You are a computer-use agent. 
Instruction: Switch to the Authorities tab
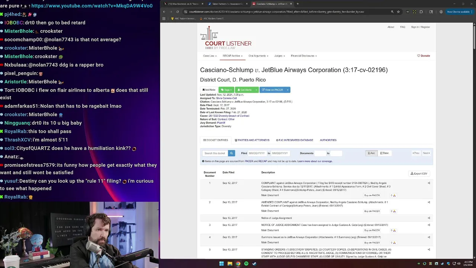328,140
